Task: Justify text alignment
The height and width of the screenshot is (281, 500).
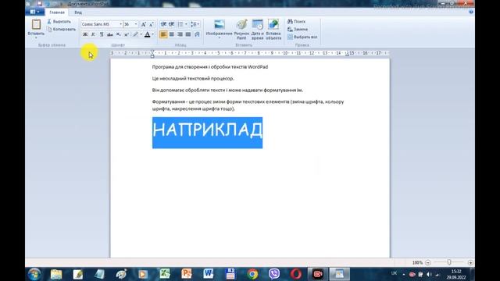Action: (x=188, y=34)
